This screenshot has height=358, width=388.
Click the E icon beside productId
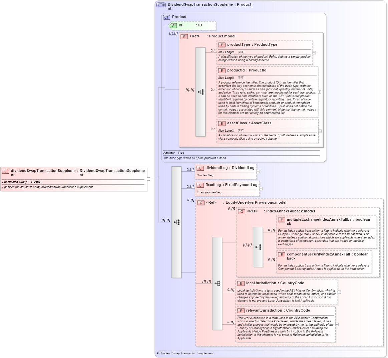(222, 70)
